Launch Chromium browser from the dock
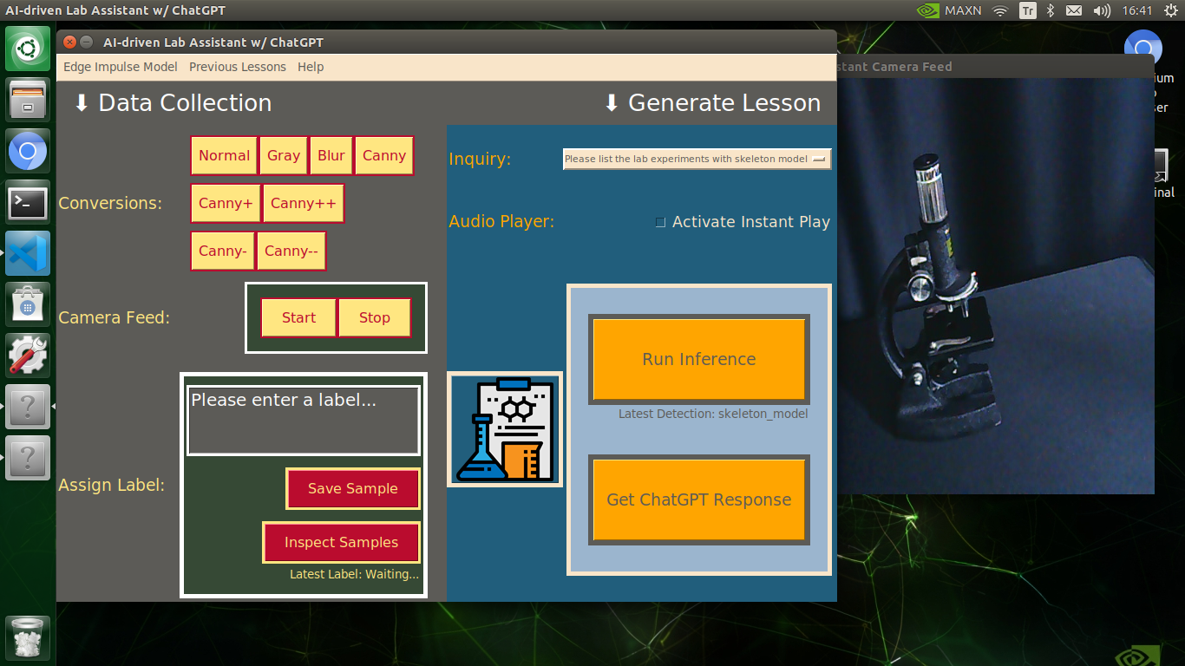Image resolution: width=1185 pixels, height=666 pixels. coord(28,152)
